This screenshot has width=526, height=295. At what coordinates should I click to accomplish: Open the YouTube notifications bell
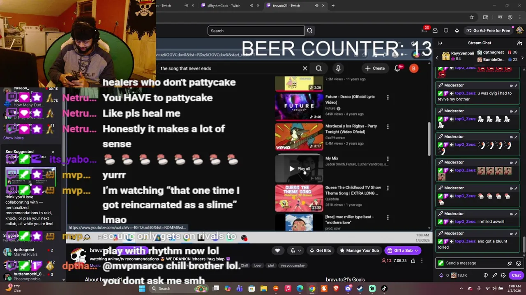pos(397,68)
